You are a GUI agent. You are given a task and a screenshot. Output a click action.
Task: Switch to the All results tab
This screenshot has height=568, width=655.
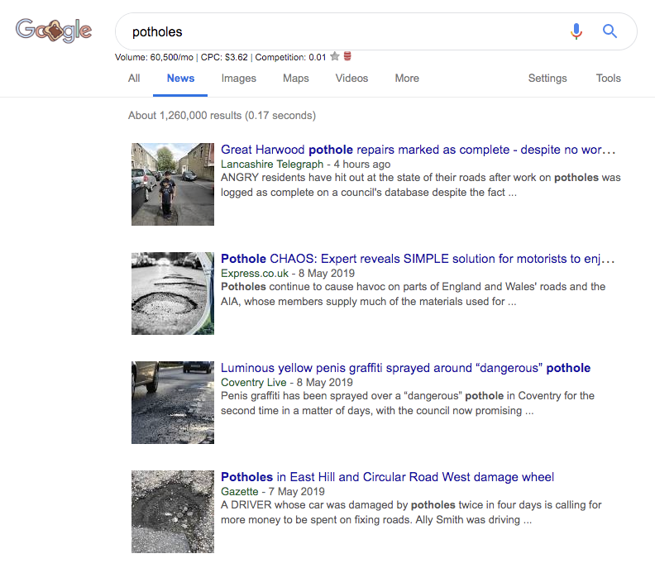click(134, 79)
